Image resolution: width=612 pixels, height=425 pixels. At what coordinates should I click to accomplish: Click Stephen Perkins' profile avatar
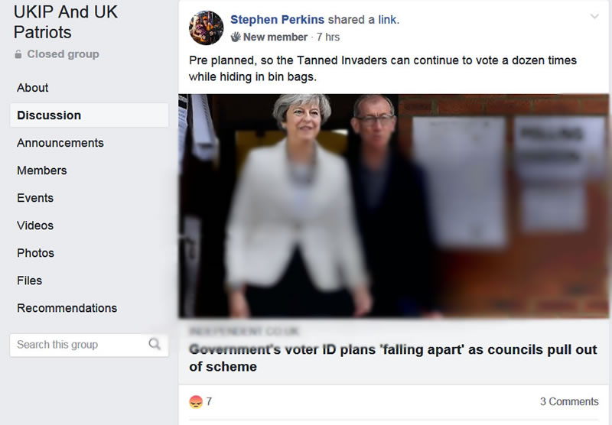point(206,28)
